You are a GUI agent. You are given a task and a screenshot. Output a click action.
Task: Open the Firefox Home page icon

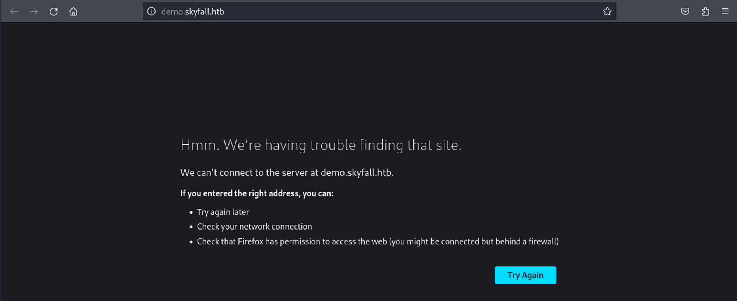coord(73,12)
